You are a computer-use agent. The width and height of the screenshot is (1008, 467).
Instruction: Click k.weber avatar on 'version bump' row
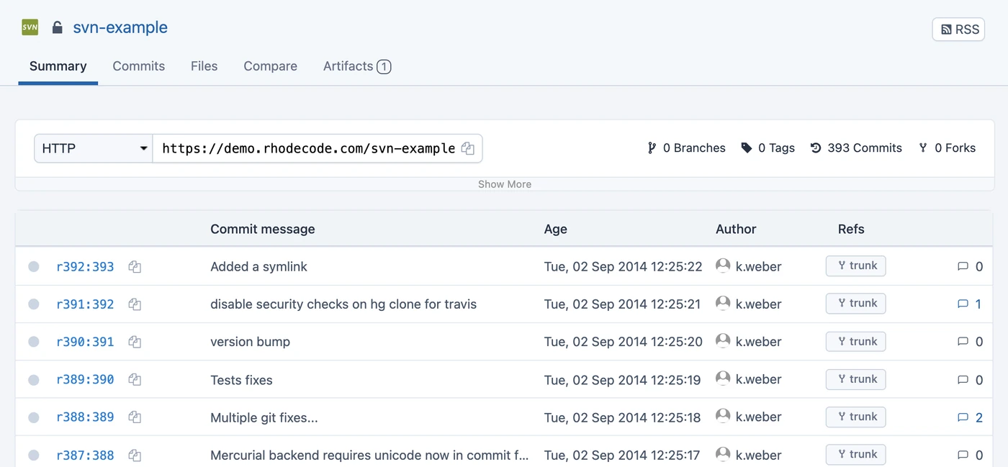723,341
